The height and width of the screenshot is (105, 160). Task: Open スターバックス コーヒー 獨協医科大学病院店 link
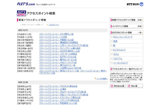[58, 43]
